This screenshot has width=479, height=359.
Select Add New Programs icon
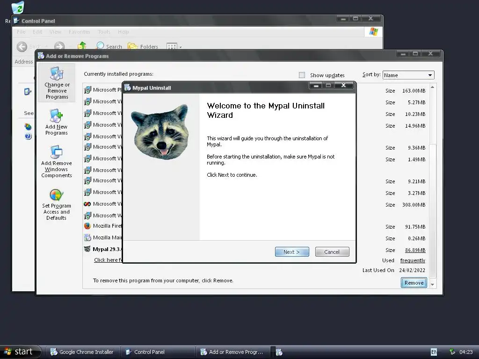[x=57, y=122]
